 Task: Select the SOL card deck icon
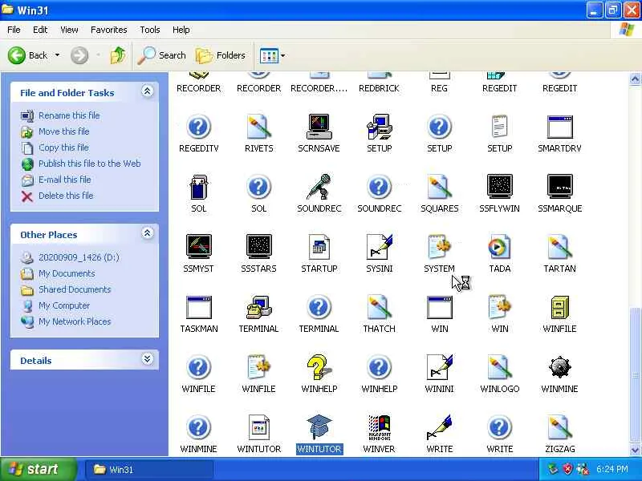(198, 187)
